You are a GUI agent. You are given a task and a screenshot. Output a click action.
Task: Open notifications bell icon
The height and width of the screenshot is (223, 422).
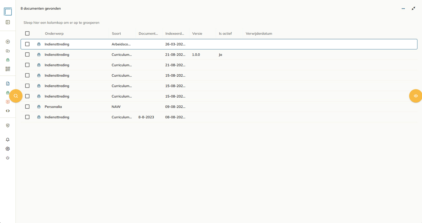(8, 140)
